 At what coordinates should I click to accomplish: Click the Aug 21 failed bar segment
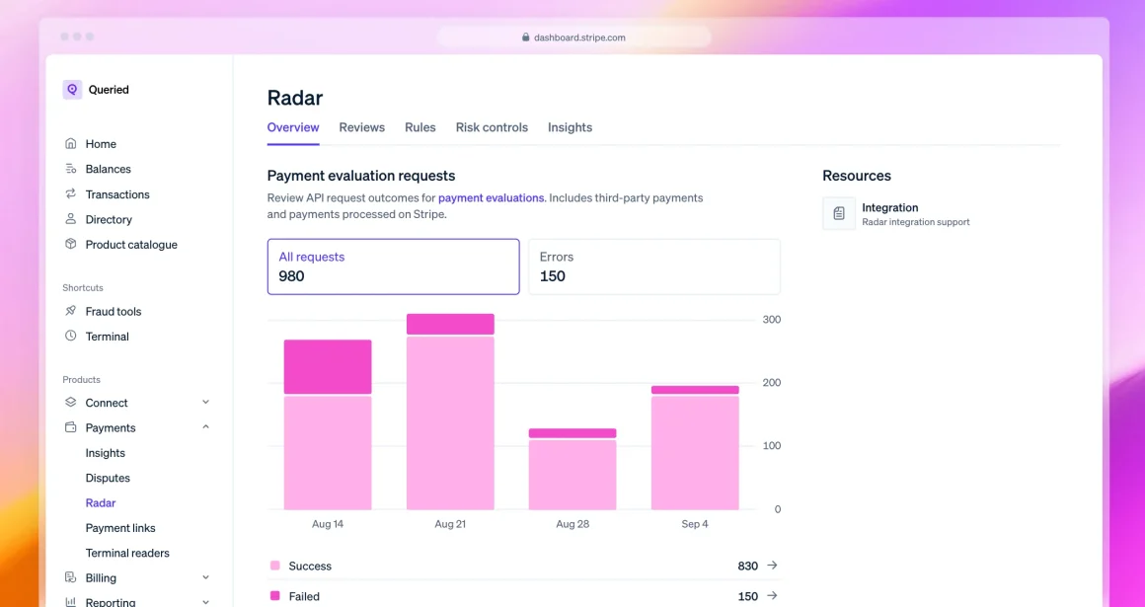450,324
